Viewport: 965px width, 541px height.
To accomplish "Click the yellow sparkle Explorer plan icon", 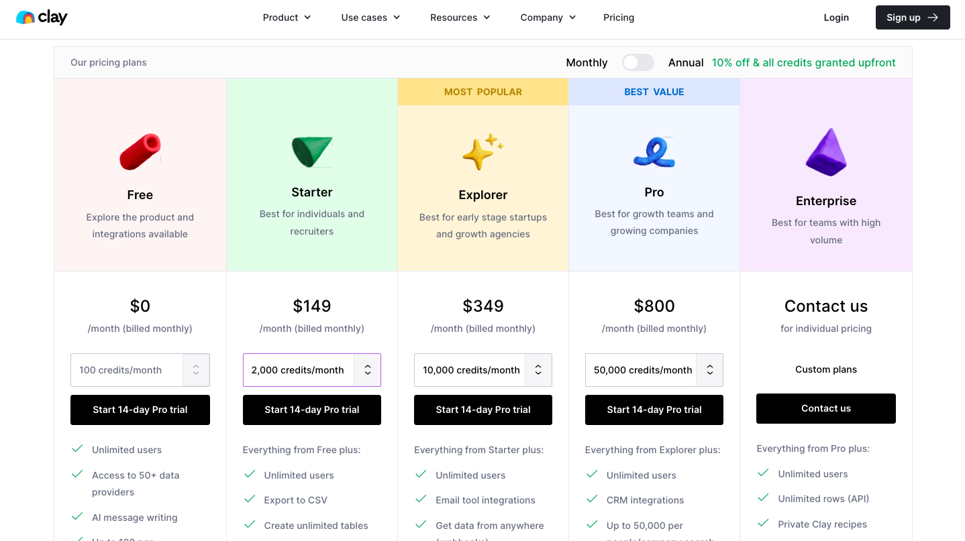I will [482, 152].
